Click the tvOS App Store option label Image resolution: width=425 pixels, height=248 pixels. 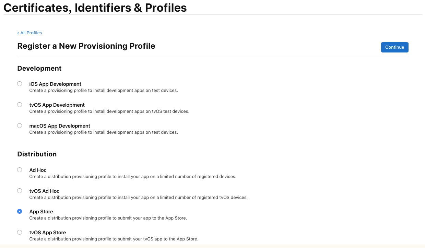click(x=48, y=233)
